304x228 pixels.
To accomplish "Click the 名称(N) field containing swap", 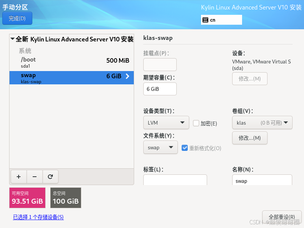I will coord(262,180).
